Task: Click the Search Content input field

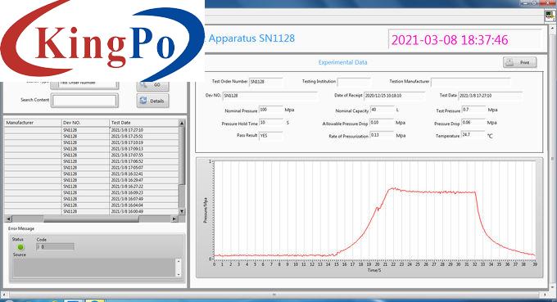Action: [x=84, y=101]
